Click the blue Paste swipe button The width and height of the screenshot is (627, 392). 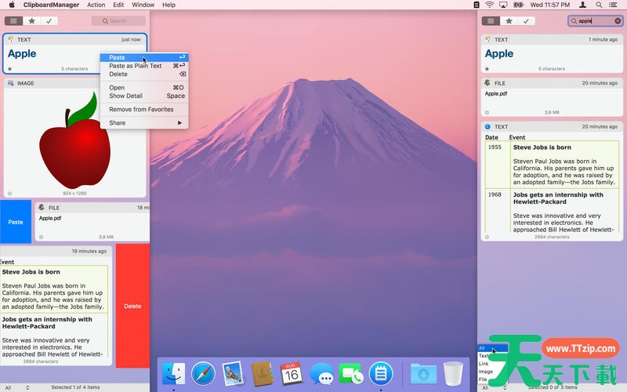click(16, 222)
